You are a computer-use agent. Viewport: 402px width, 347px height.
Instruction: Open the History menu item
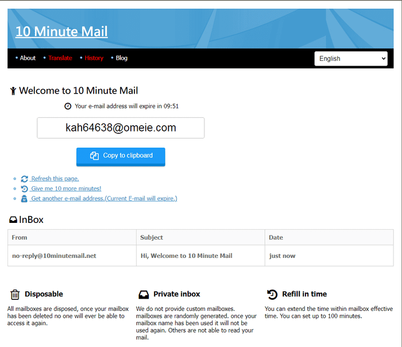pyautogui.click(x=94, y=58)
